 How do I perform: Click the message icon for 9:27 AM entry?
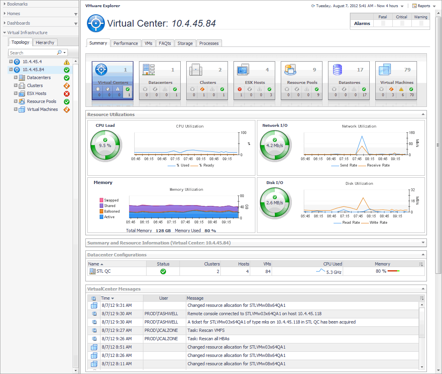tap(94, 330)
